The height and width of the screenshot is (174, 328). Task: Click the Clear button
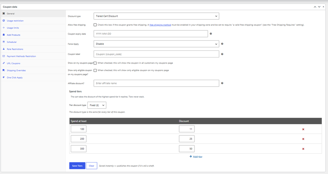91,166
